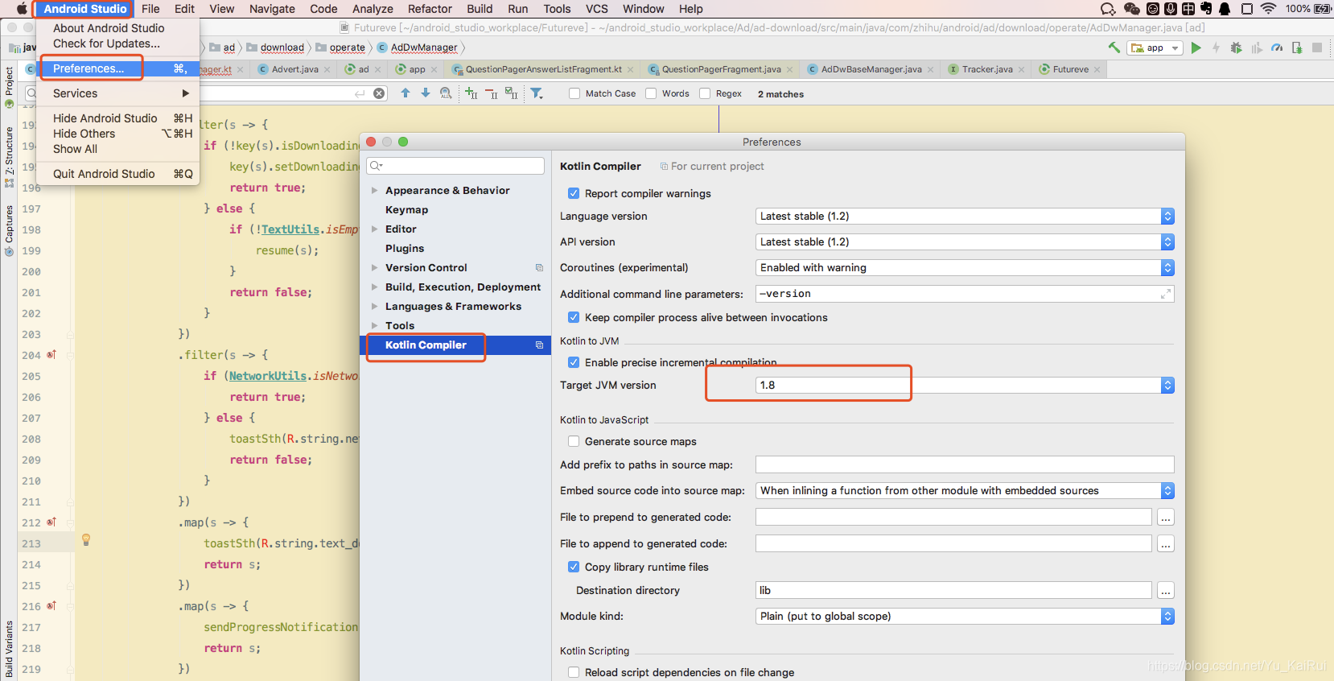This screenshot has height=681, width=1334.
Task: Browse for file to prepend to generated code
Action: click(1166, 517)
